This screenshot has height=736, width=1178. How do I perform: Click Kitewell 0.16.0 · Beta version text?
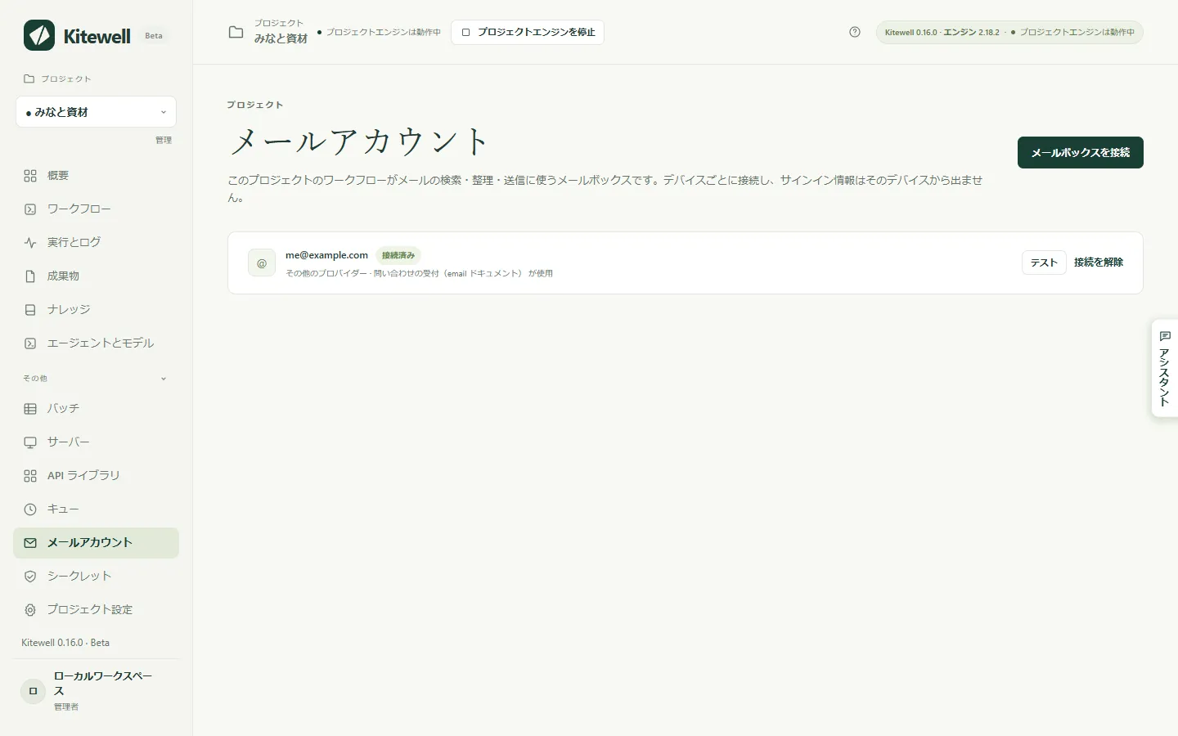coord(65,643)
